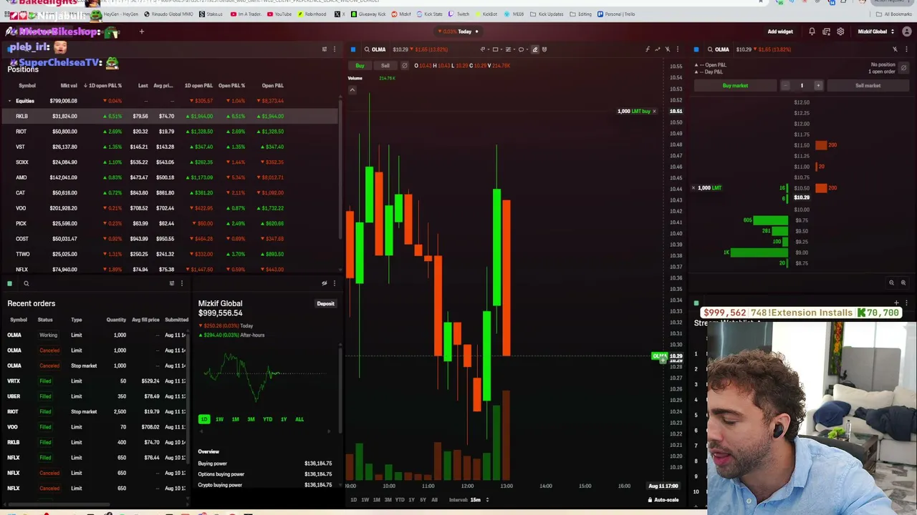Viewport: 917px width, 515px height.
Task: Select the 1W chart range at chart bottom
Action: tap(365, 499)
